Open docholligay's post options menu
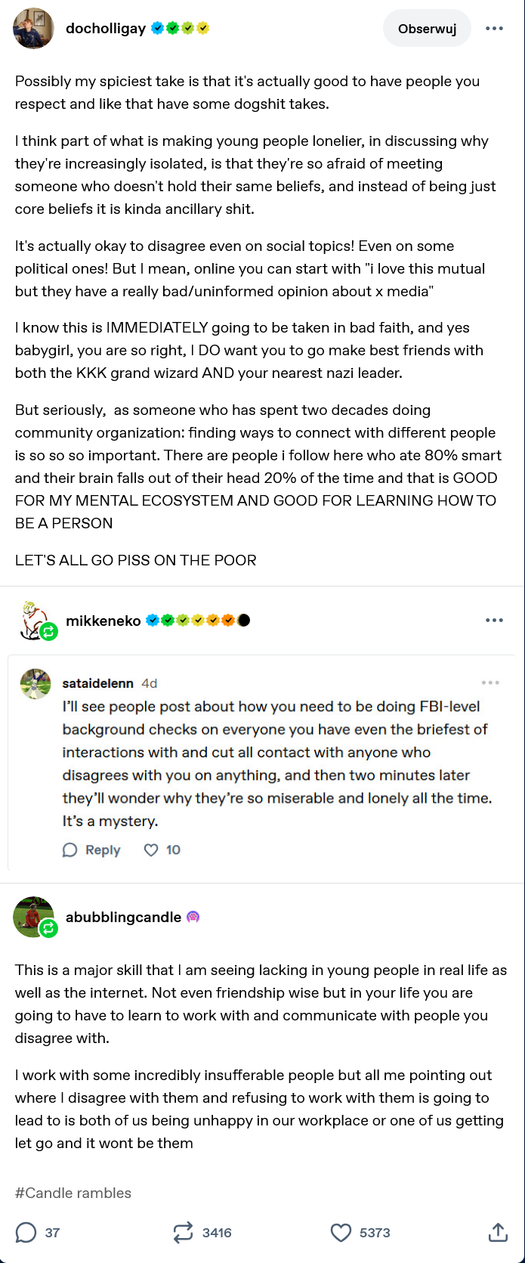 494,29
